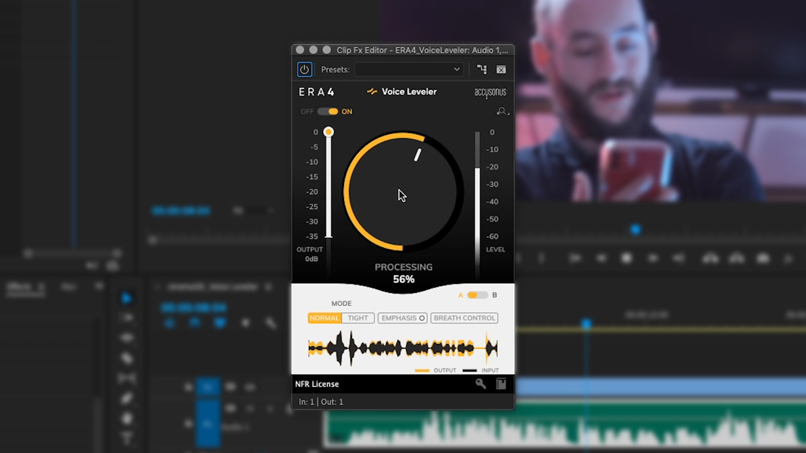The width and height of the screenshot is (806, 453).
Task: Click the Premiere timeline playhead marker
Action: pyautogui.click(x=586, y=324)
